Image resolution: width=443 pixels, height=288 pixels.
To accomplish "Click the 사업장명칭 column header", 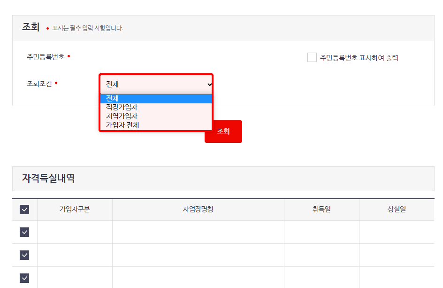I will point(198,210).
